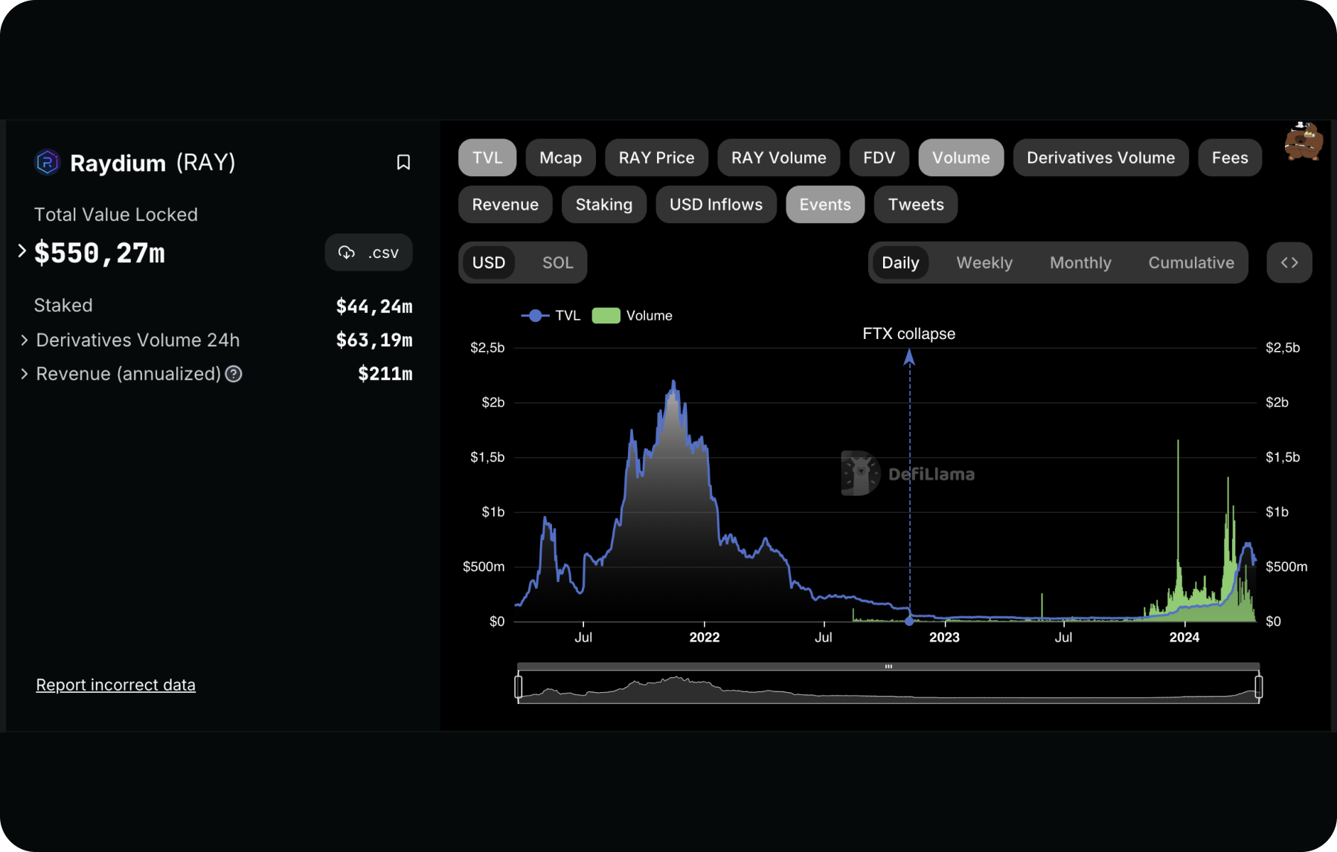Click the FTX collapse event marker
Image resolution: width=1337 pixels, height=852 pixels.
tap(909, 358)
